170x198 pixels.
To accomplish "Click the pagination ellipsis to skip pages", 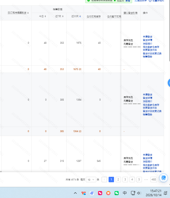I will pyautogui.click(x=146, y=180).
